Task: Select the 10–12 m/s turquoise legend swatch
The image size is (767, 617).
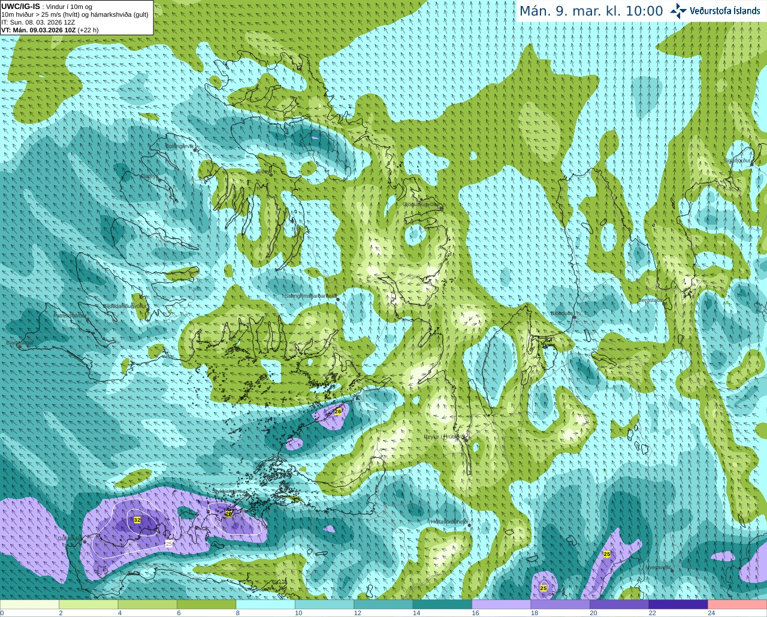Action: [324, 604]
